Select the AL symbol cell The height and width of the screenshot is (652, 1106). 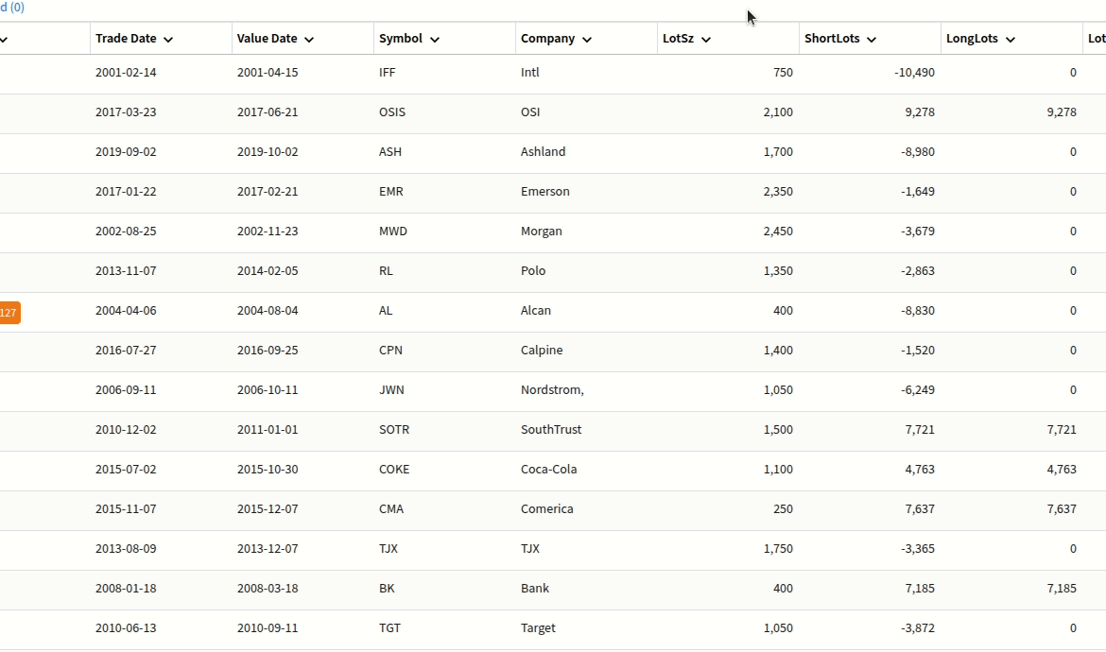point(386,310)
